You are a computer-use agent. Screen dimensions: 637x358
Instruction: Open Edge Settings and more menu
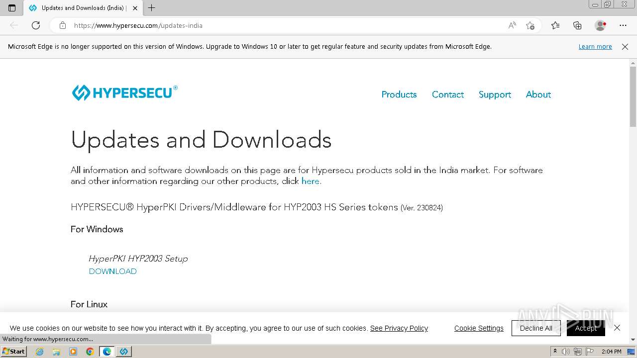pyautogui.click(x=623, y=25)
